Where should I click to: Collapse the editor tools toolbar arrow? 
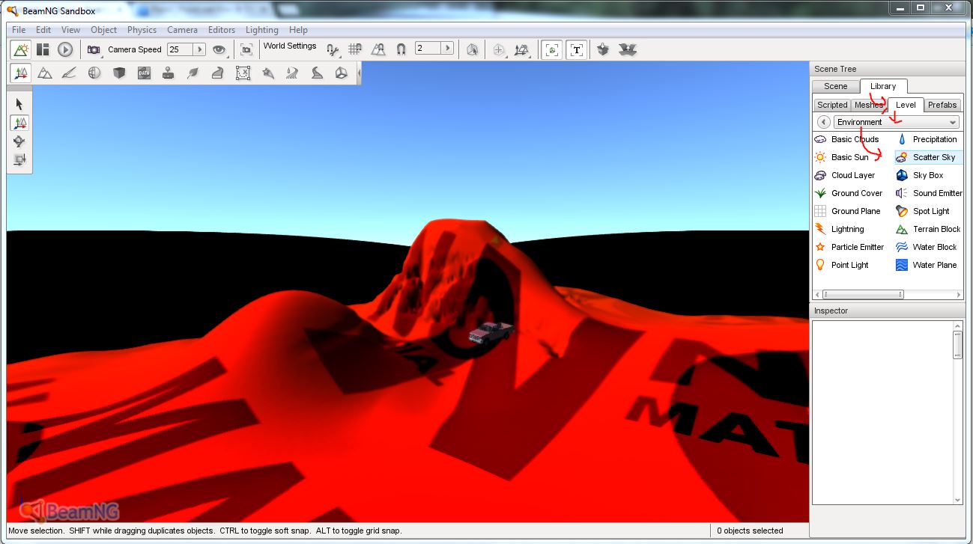point(359,73)
